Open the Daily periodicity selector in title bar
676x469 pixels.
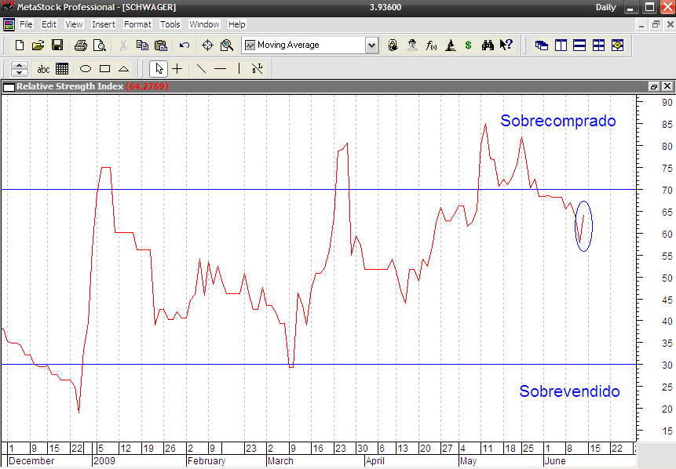[606, 7]
